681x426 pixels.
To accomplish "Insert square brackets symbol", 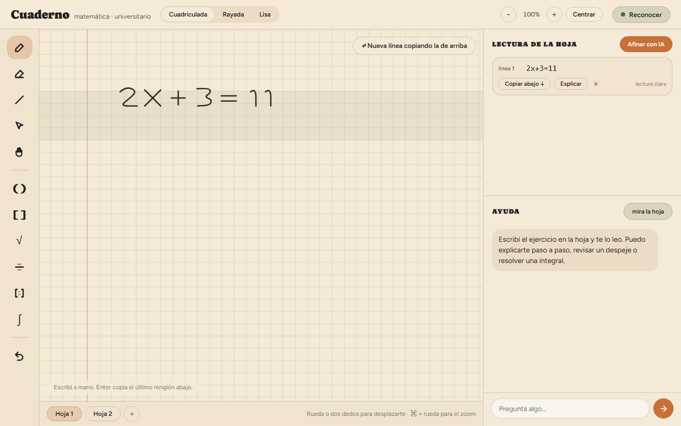I will pyautogui.click(x=20, y=215).
